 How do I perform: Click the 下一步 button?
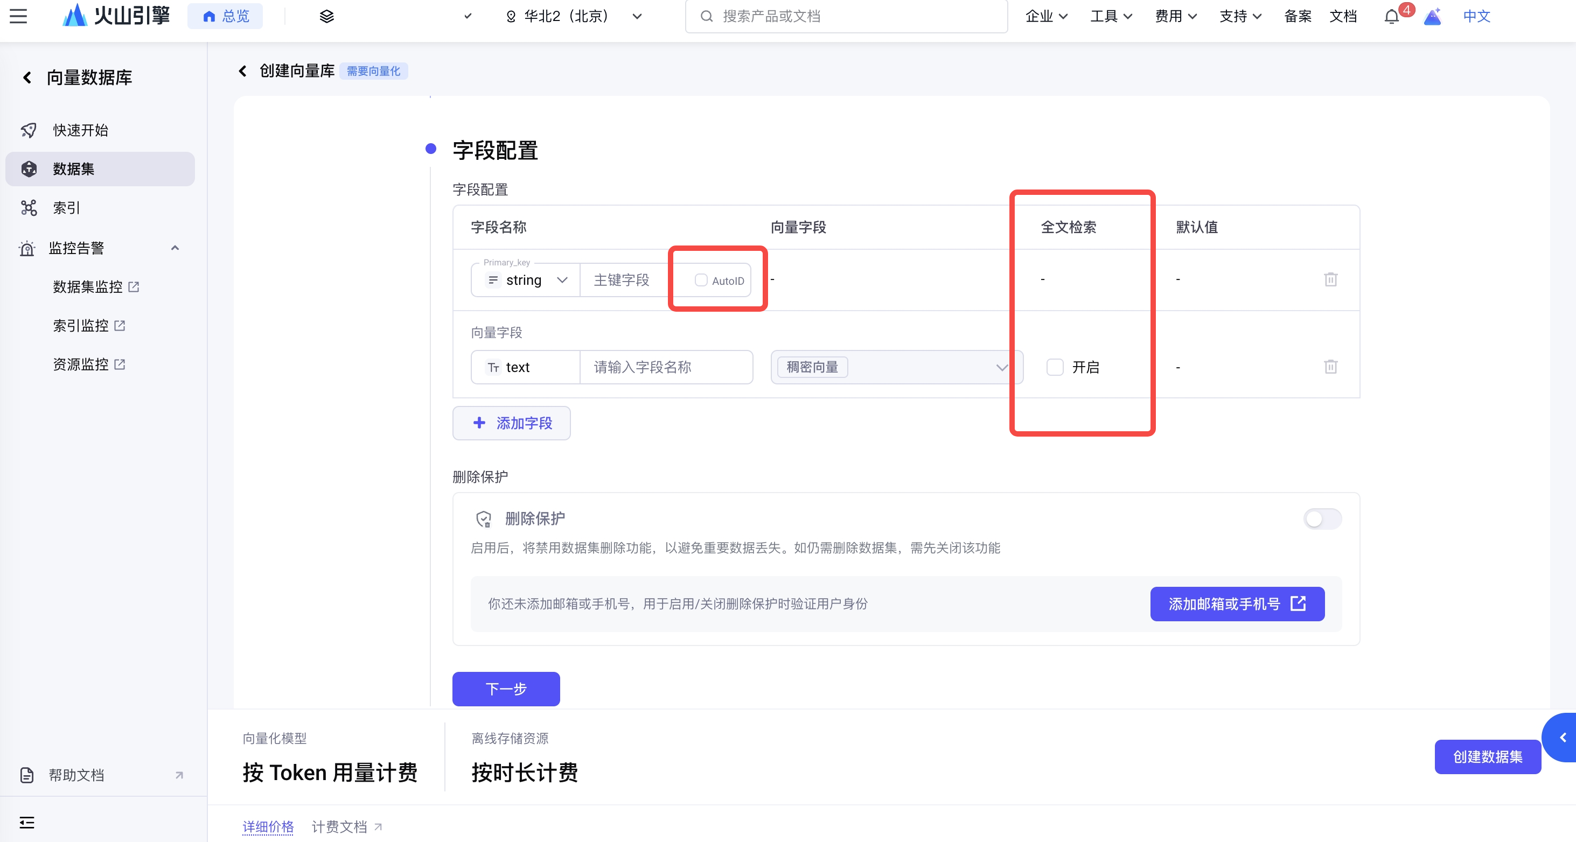505,689
